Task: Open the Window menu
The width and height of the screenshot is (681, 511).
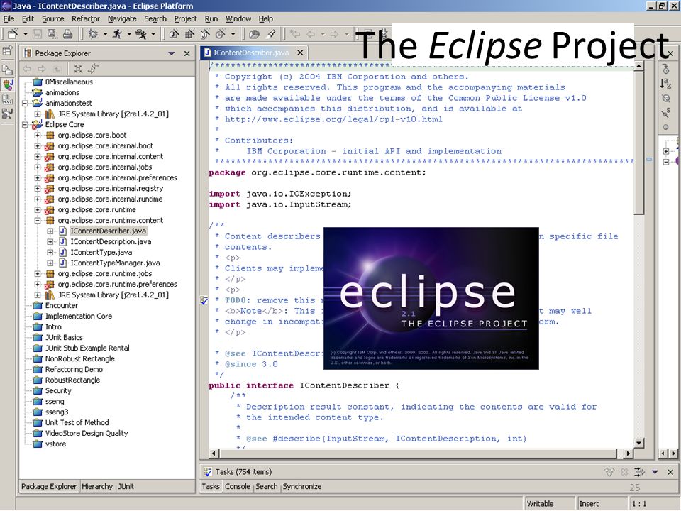Action: coord(238,18)
